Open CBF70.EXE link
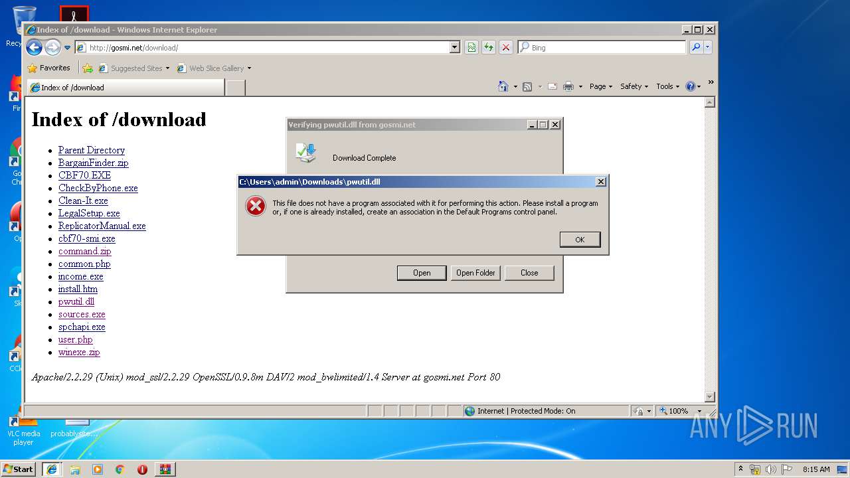The height and width of the screenshot is (478, 850). (x=84, y=175)
